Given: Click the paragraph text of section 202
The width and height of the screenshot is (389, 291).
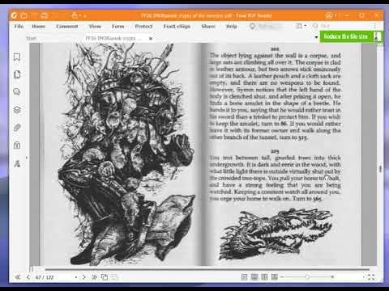Looking at the screenshot, I should [x=275, y=96].
